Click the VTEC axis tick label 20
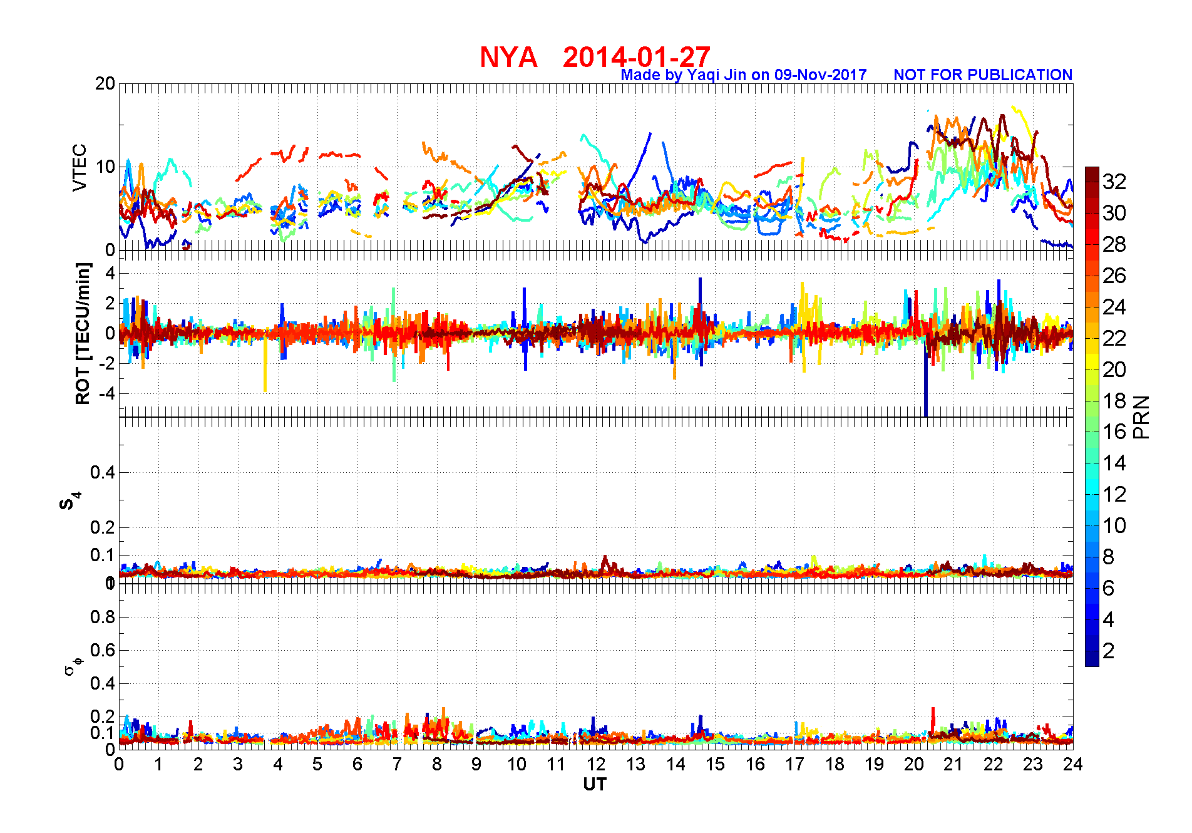1192x833 pixels. 105,83
